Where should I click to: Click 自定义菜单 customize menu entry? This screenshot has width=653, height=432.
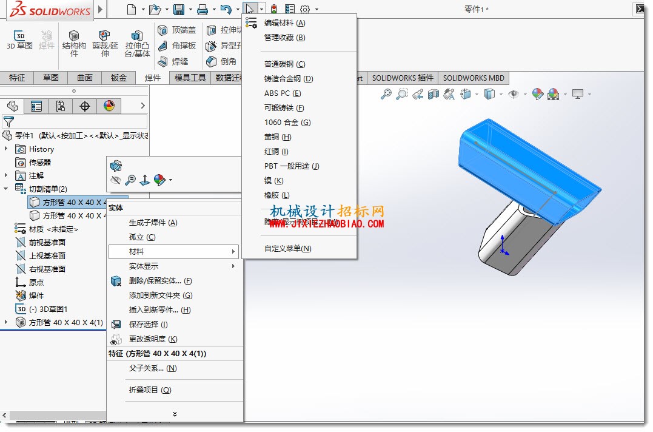click(x=288, y=249)
